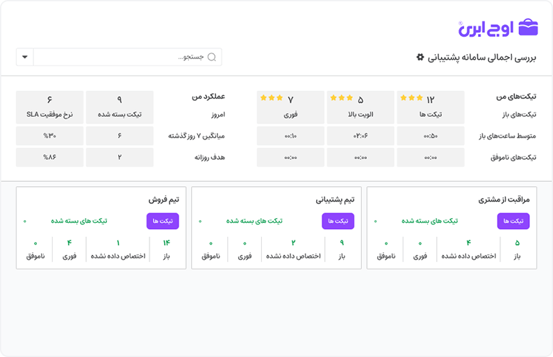Screen dimensions: 553x357
Task: Select اختصاص داده نشده in تیم فروش
Action: coord(118,249)
